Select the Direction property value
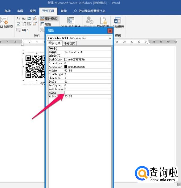The image size is (181, 188). point(88,63)
